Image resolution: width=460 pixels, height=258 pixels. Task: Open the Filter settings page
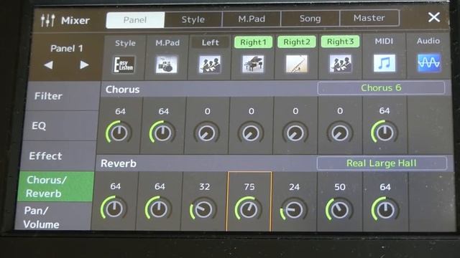(x=63, y=96)
